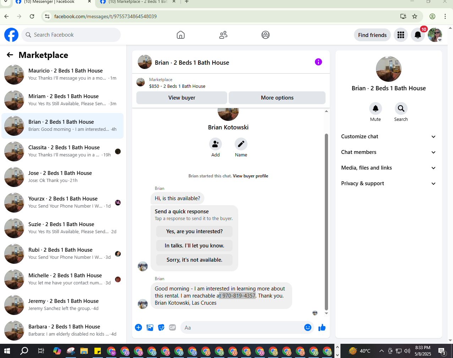Click weather widget showing 40°C
Viewport: 453px width, 358px height.
pos(360,351)
